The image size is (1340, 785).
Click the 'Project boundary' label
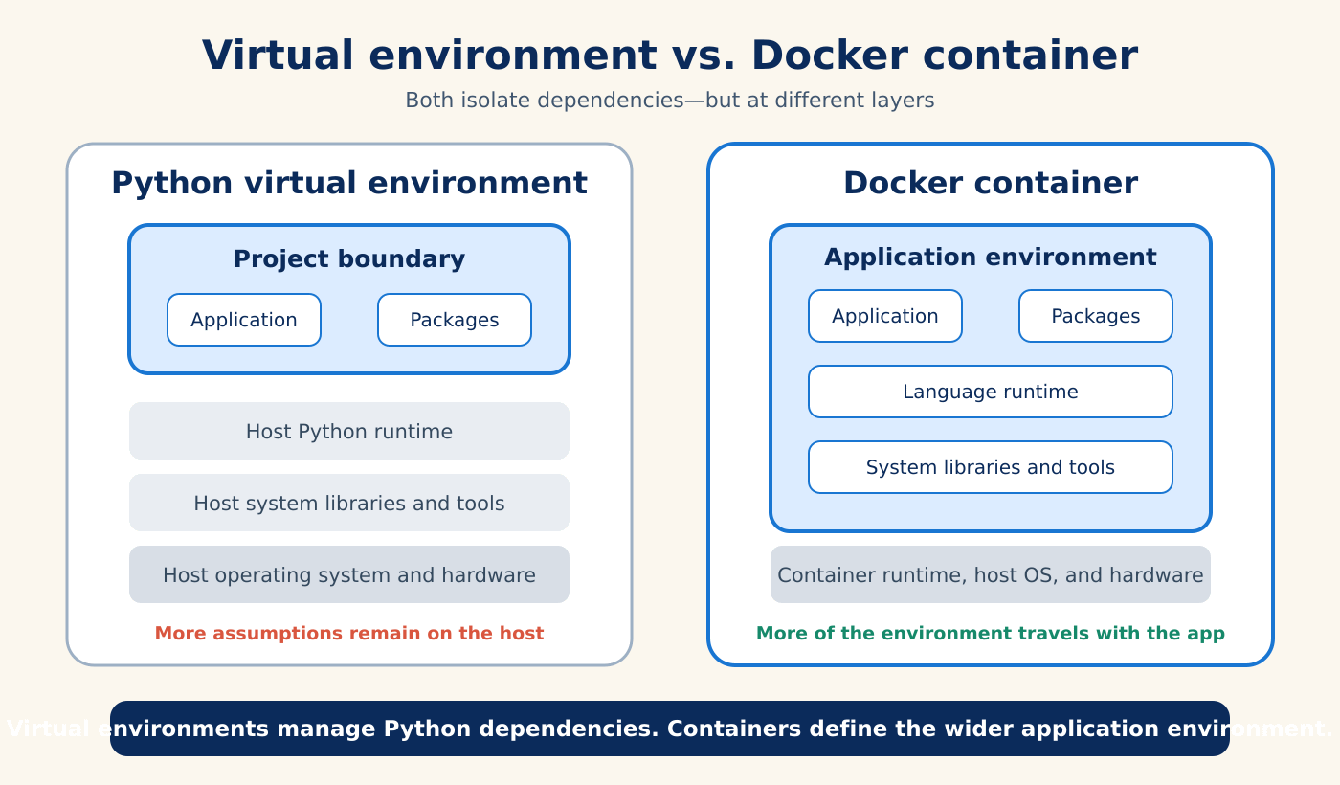349,259
